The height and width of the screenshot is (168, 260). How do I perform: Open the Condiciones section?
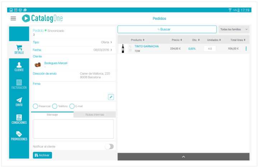(x=19, y=119)
